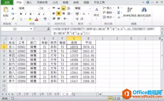Image resolution: width=164 pixels, height=101 pixels.
Task: Switch to Page Layout view button
Action: (x=114, y=98)
